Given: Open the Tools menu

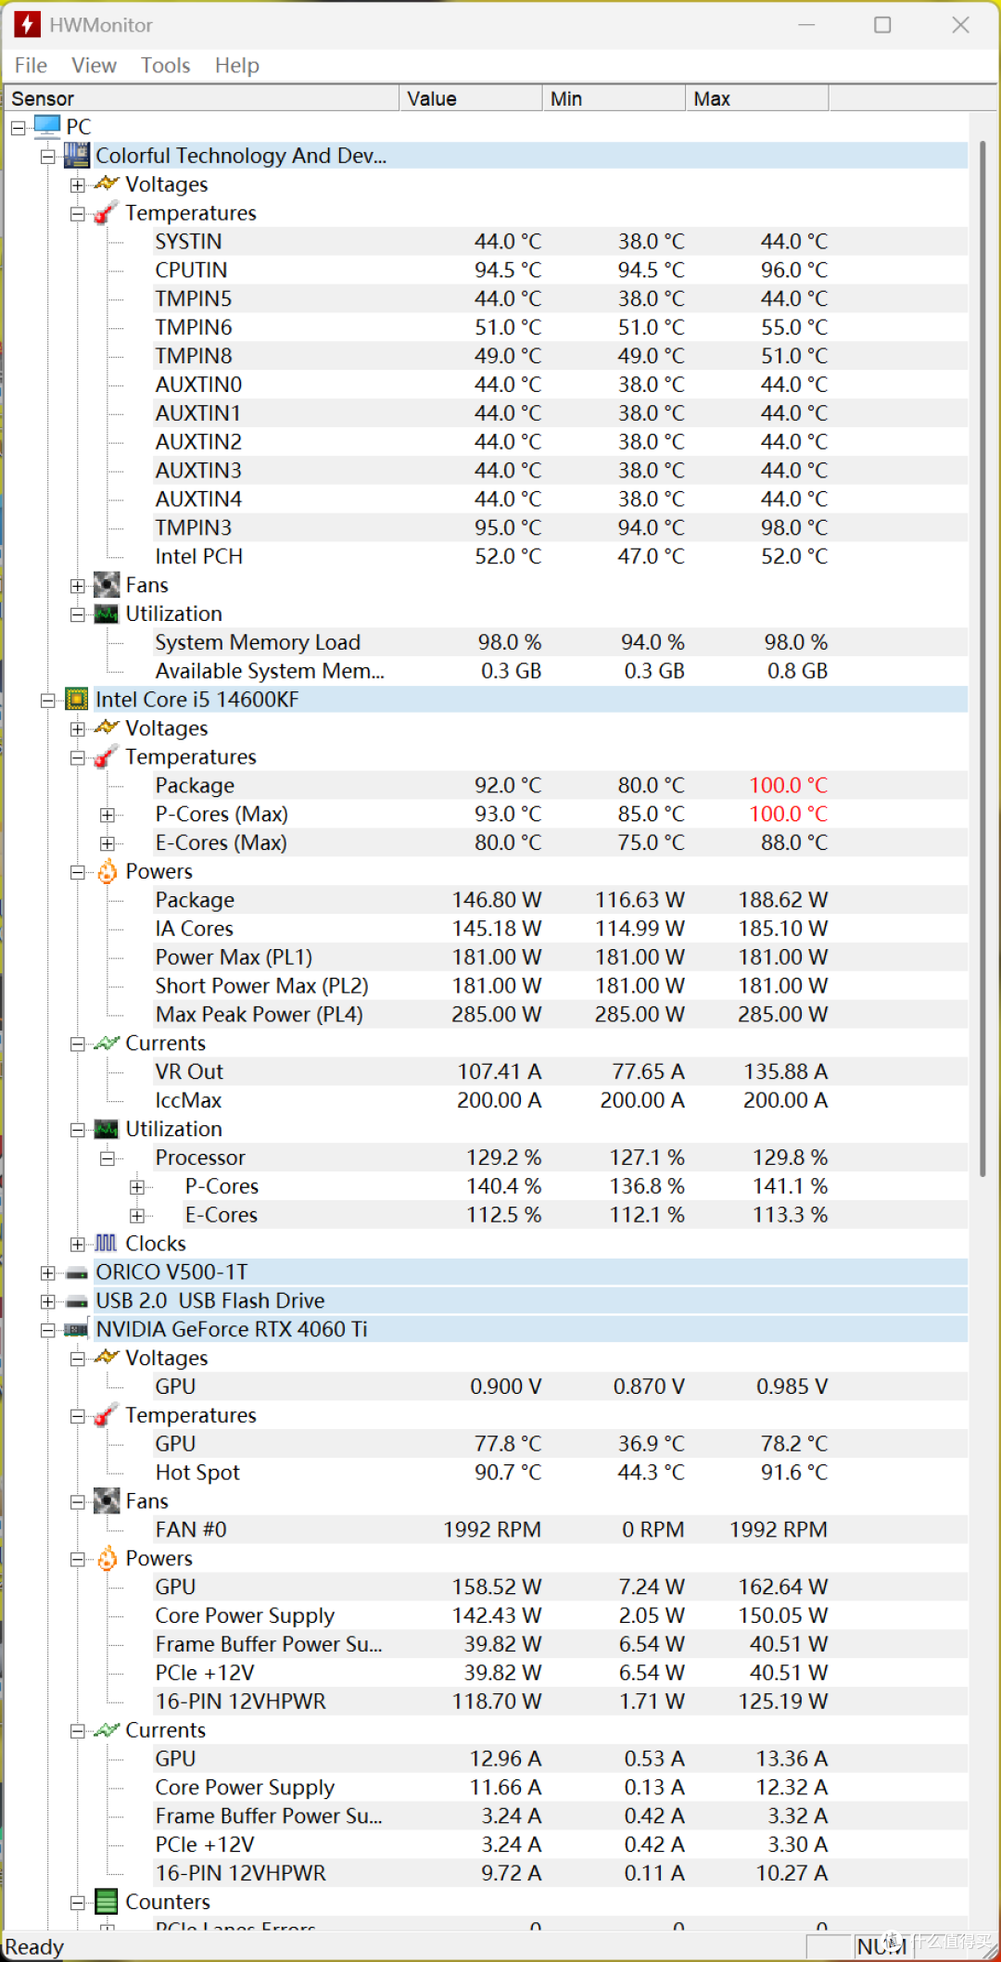Looking at the screenshot, I should 165,65.
